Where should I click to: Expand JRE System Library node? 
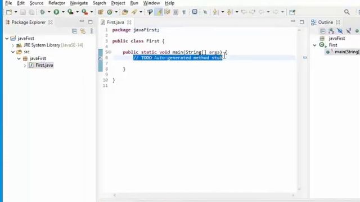pos(13,45)
